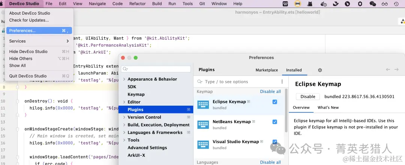
Task: Click the black cat icon in menu bar
Action: pos(310,4)
